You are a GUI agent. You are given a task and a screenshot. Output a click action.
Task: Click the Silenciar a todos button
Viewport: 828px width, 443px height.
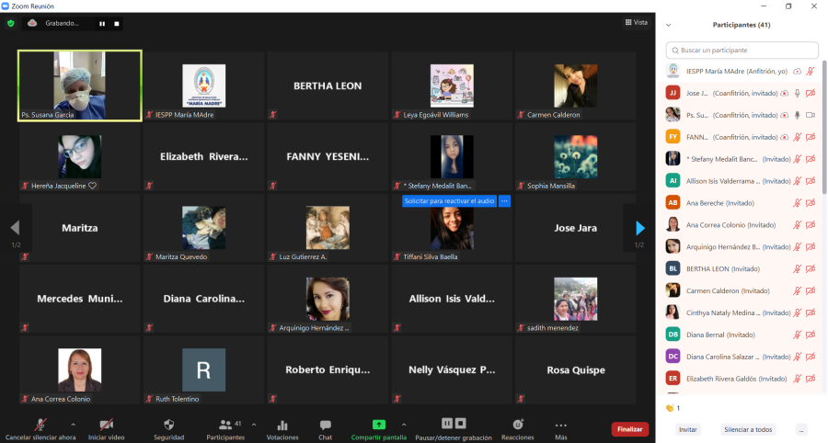(x=748, y=429)
